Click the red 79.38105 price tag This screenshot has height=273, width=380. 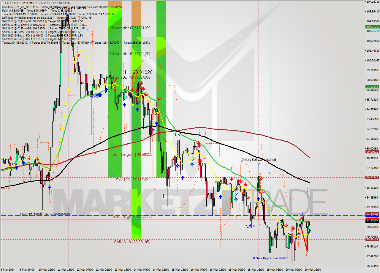click(x=372, y=239)
